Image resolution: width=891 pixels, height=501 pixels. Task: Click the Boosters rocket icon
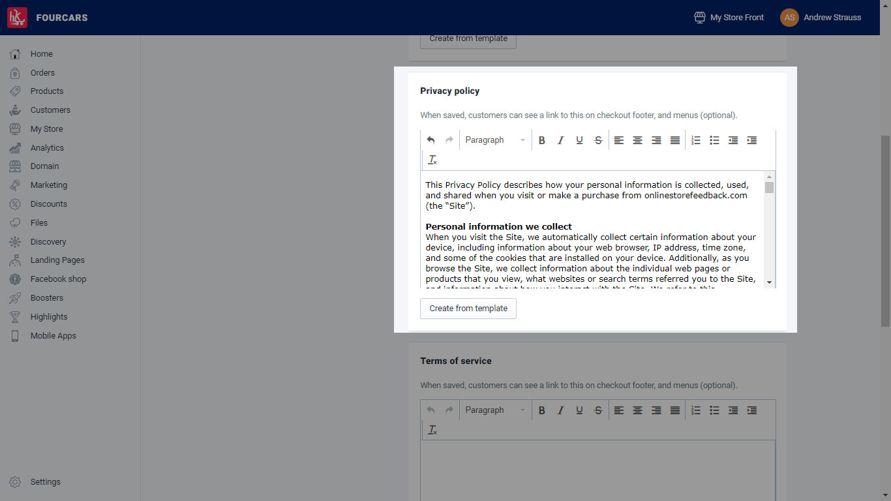15,298
